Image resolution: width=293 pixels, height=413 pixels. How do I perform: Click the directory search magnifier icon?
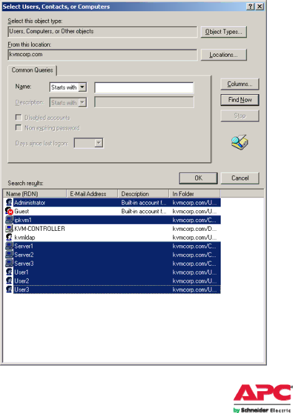point(239,142)
